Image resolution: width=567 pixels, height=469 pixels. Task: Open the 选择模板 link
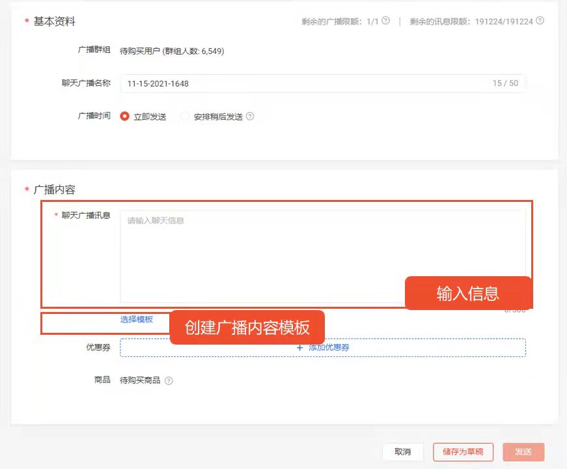136,319
